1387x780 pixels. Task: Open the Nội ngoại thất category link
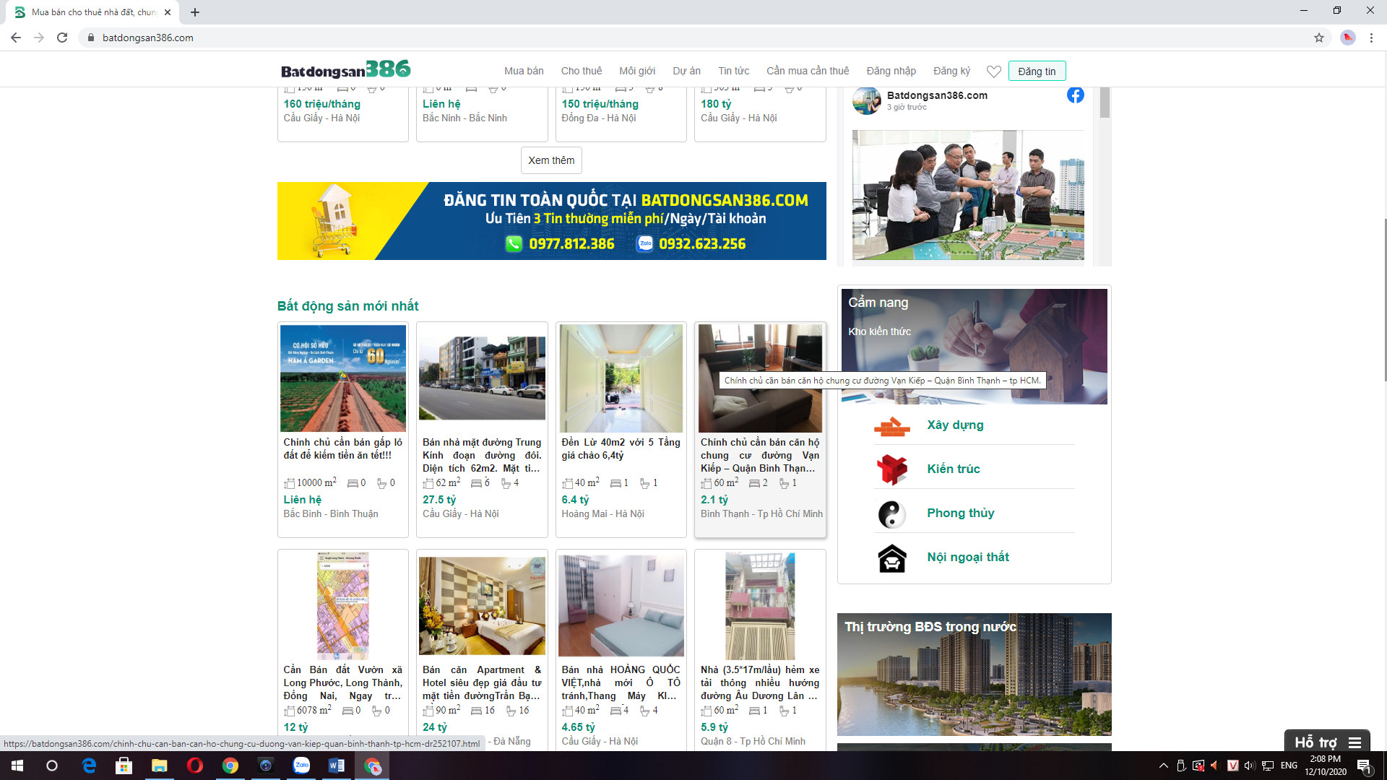point(968,558)
